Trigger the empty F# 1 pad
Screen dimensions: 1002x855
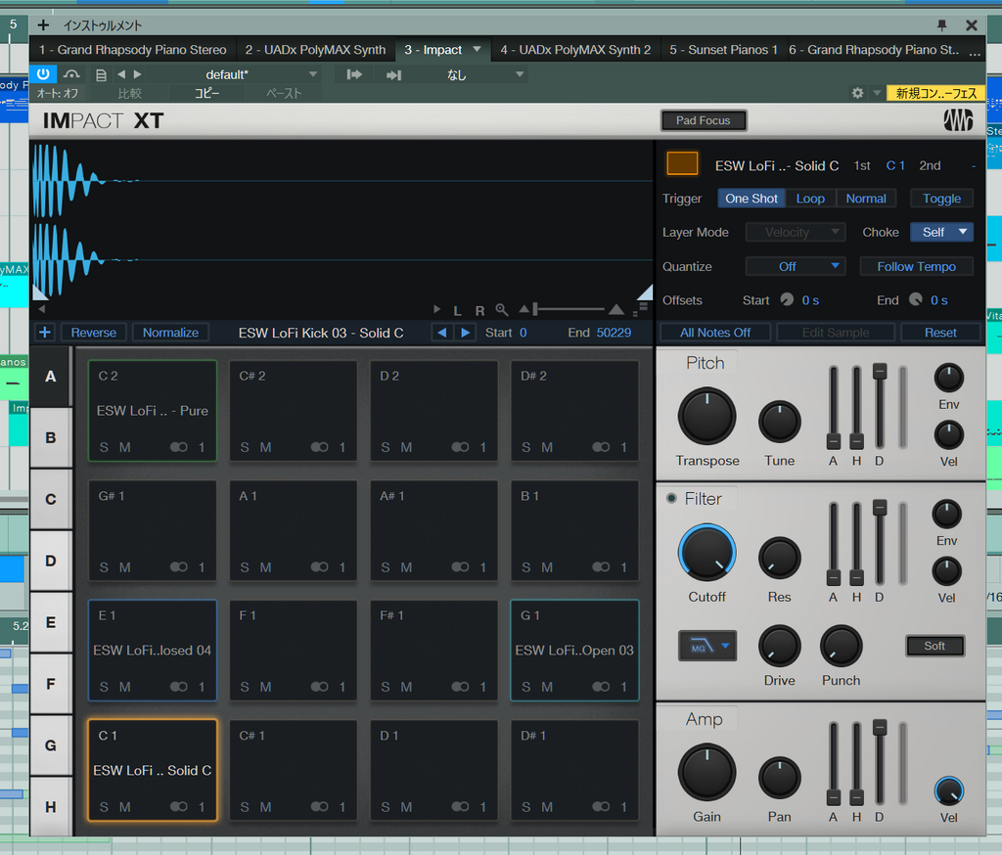[x=433, y=650]
